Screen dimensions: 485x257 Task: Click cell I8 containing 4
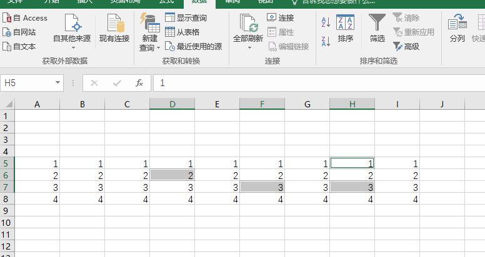click(397, 198)
